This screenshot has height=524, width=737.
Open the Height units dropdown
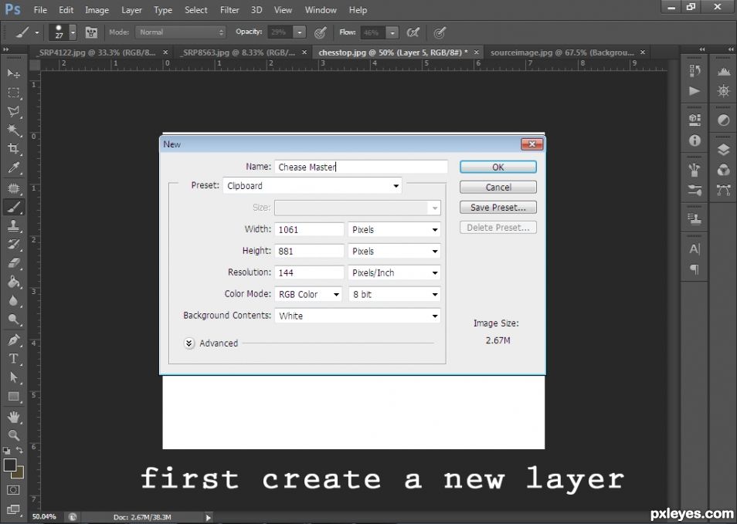[x=394, y=252]
